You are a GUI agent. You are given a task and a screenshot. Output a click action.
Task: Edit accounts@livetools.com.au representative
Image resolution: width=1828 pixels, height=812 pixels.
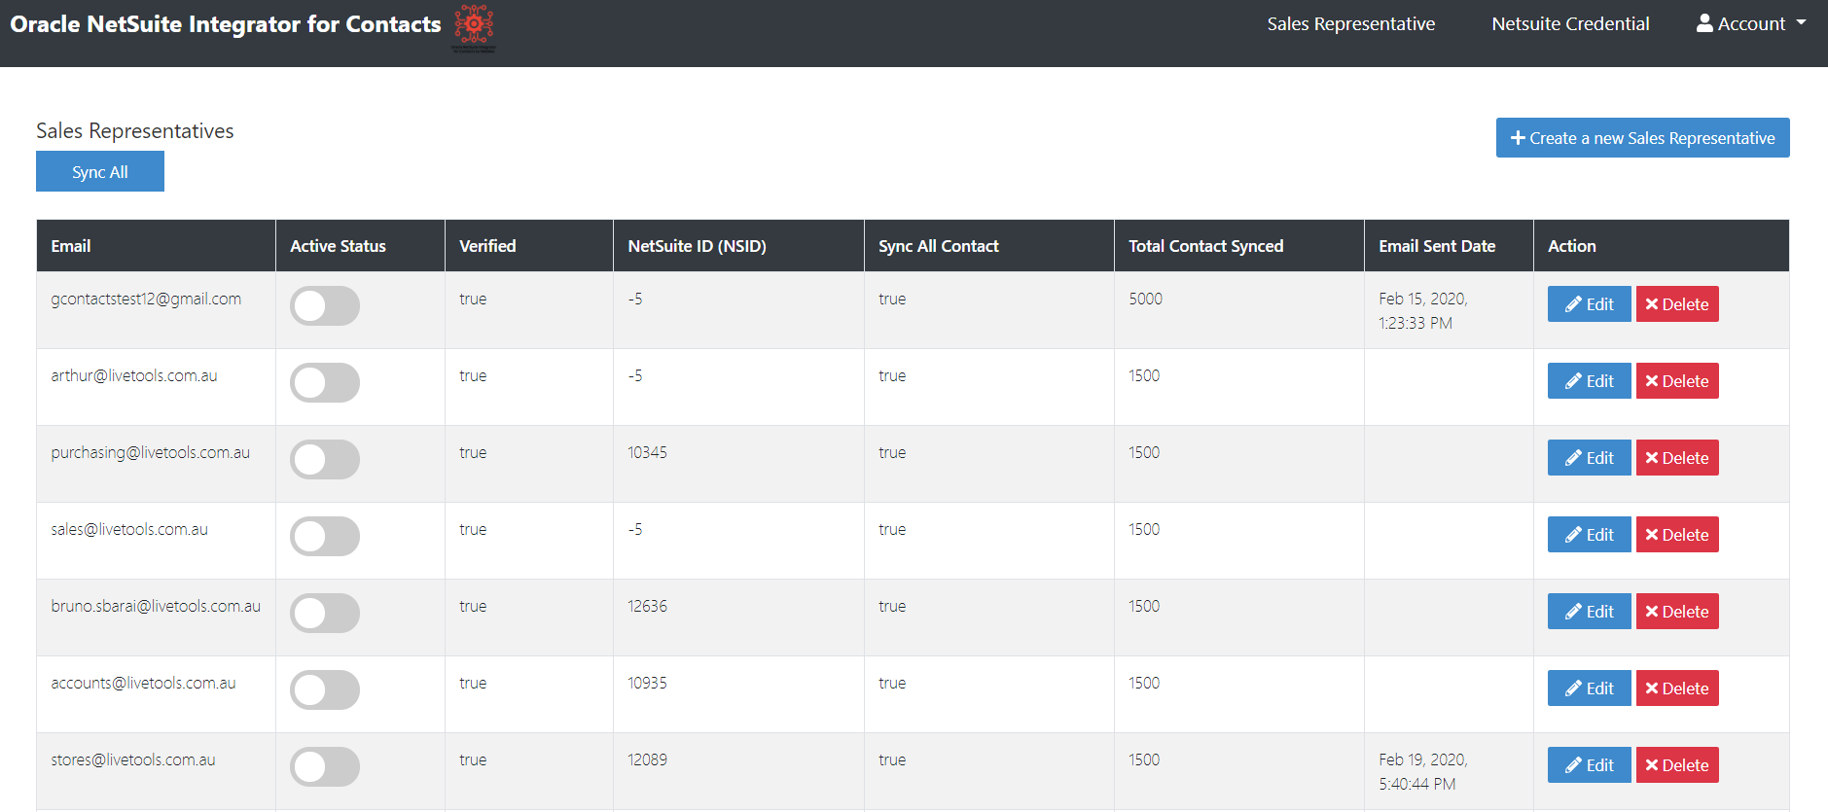pos(1589,688)
